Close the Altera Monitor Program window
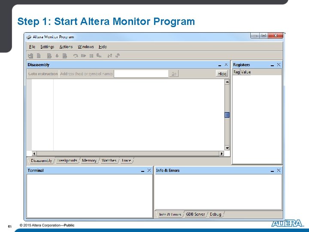The height and width of the screenshot is (232, 309). point(276,36)
